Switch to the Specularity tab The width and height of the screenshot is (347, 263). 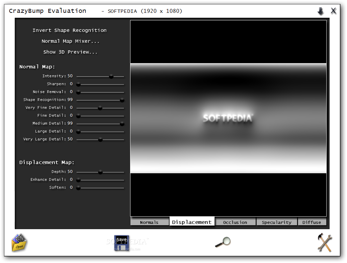click(277, 222)
